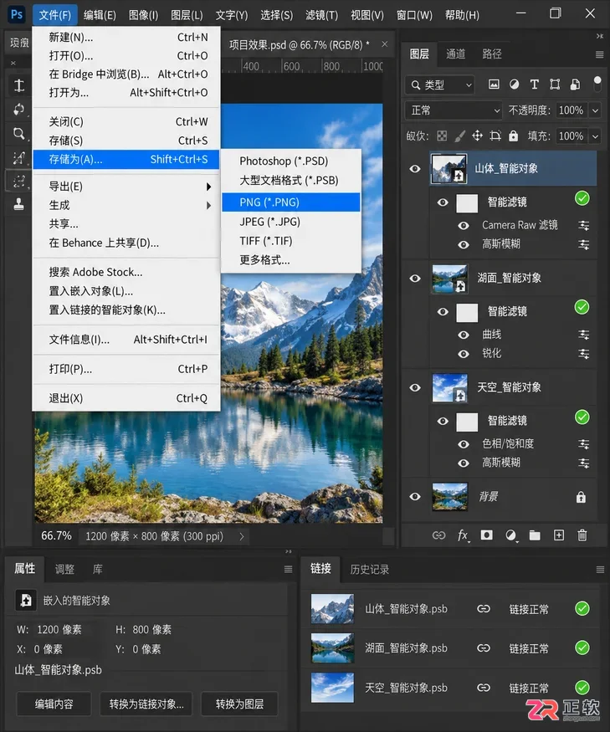Toggle layer filtering on/off switch

click(x=597, y=84)
